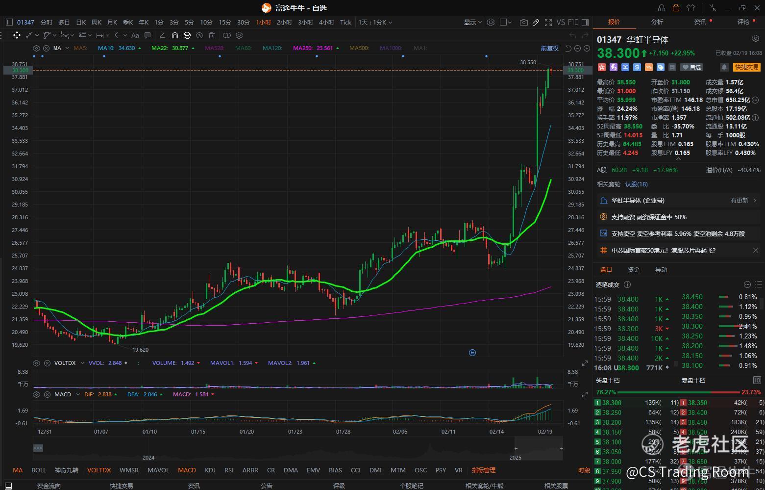The height and width of the screenshot is (490, 765).
Task: Open VS comparison feature
Action: 561,22
